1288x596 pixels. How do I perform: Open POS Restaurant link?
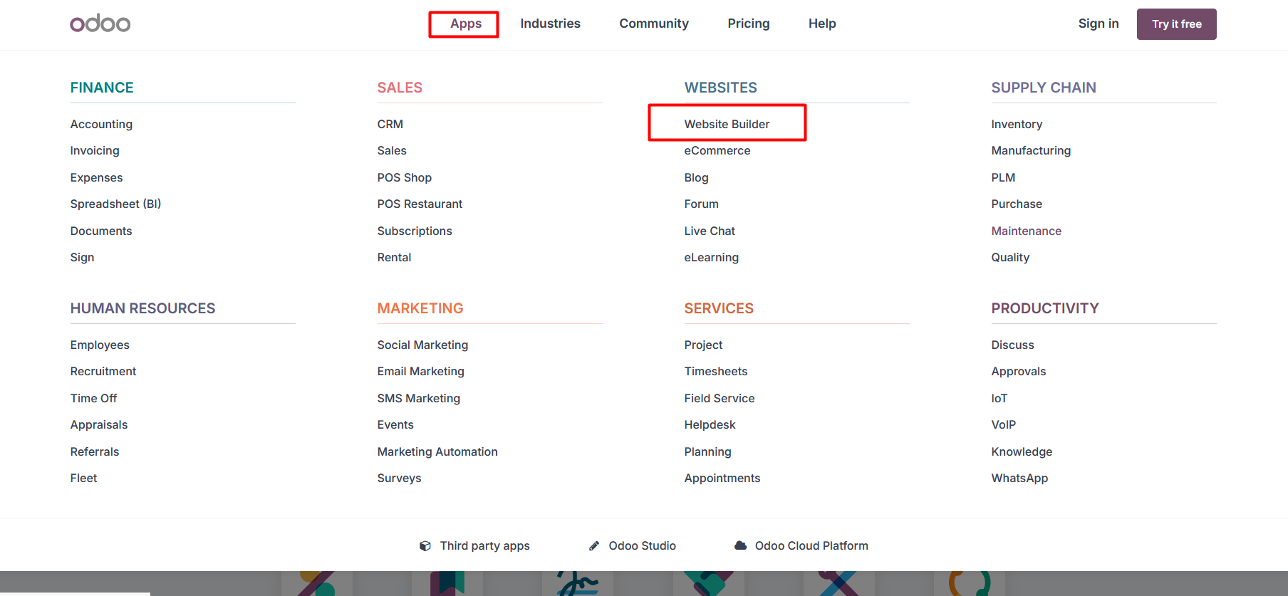[420, 204]
